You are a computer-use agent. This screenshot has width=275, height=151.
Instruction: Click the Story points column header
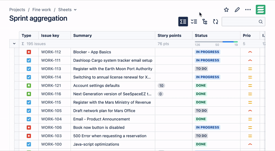coord(169,36)
